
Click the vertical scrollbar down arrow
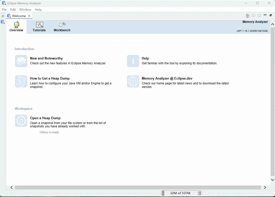[272, 180]
